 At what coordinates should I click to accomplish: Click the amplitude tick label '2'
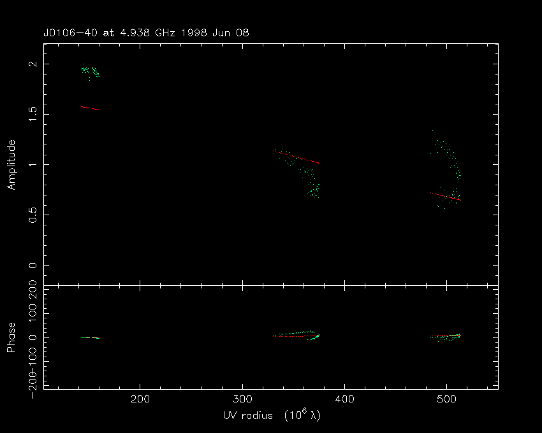pyautogui.click(x=33, y=64)
